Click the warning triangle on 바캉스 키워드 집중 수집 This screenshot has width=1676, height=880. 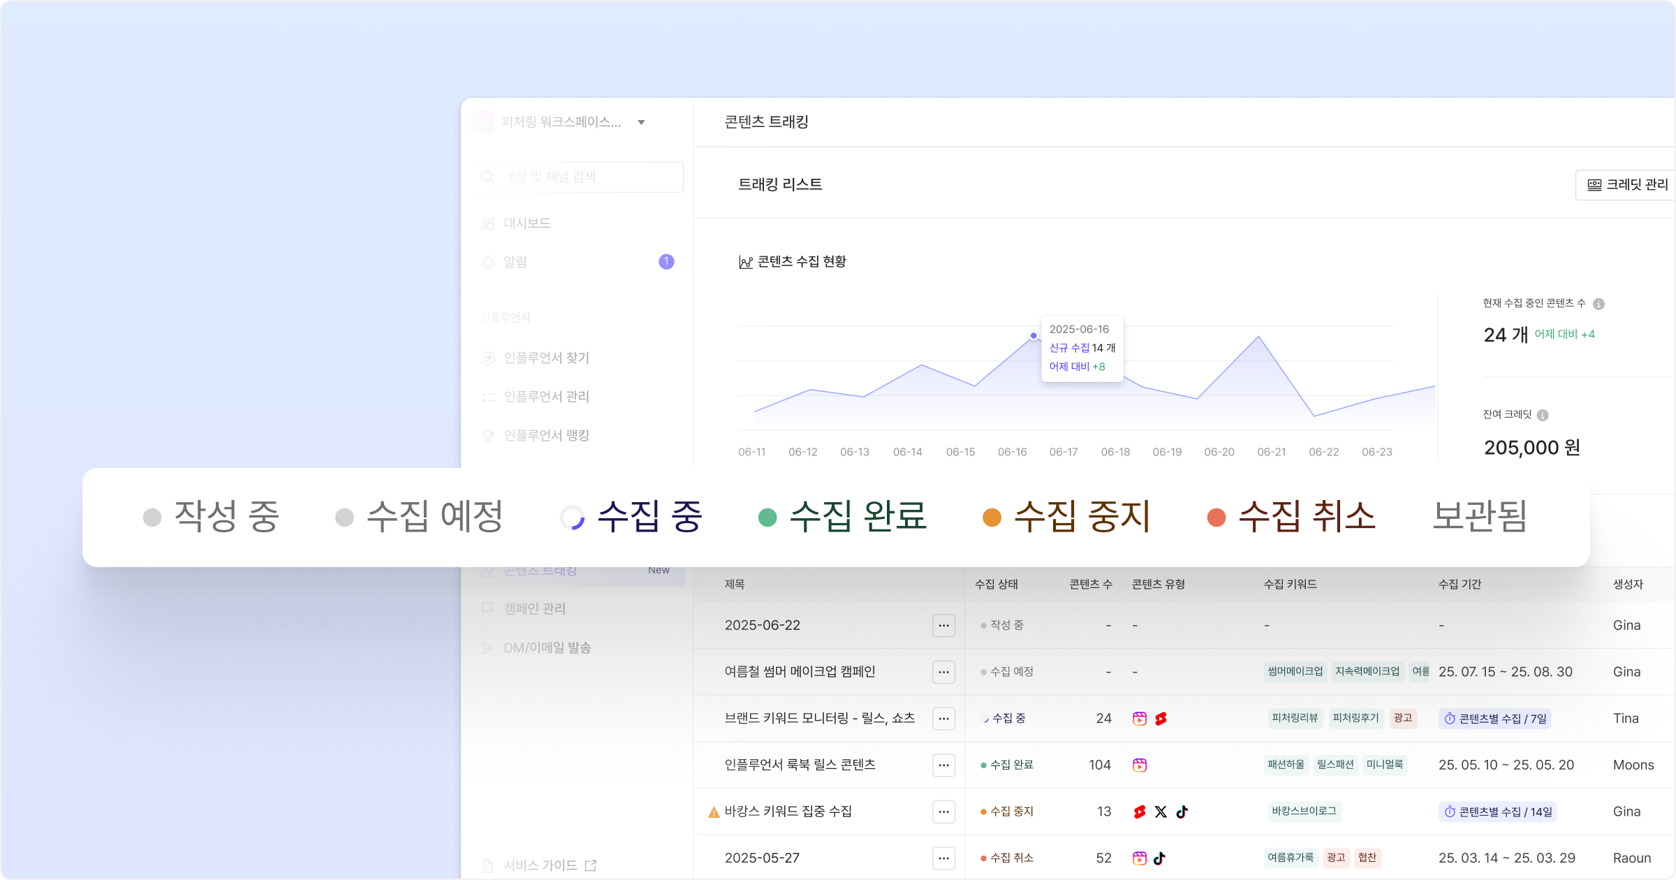tap(713, 812)
